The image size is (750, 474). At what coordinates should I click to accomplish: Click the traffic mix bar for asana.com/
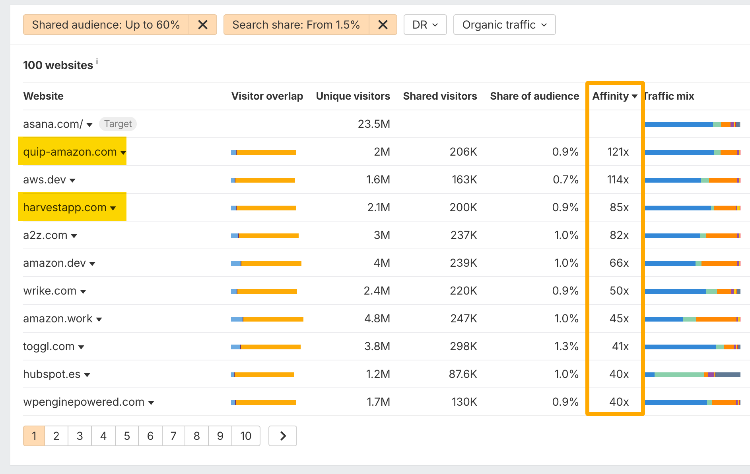[693, 125]
